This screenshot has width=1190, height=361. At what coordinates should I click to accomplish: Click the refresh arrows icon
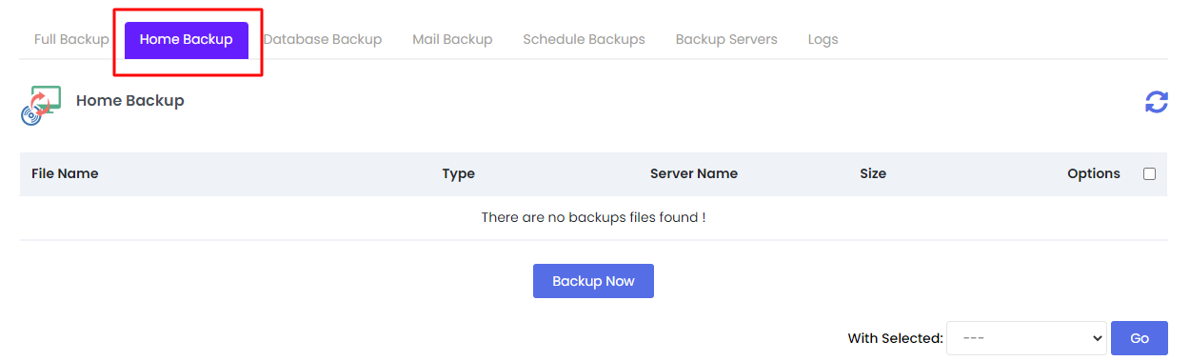1156,102
